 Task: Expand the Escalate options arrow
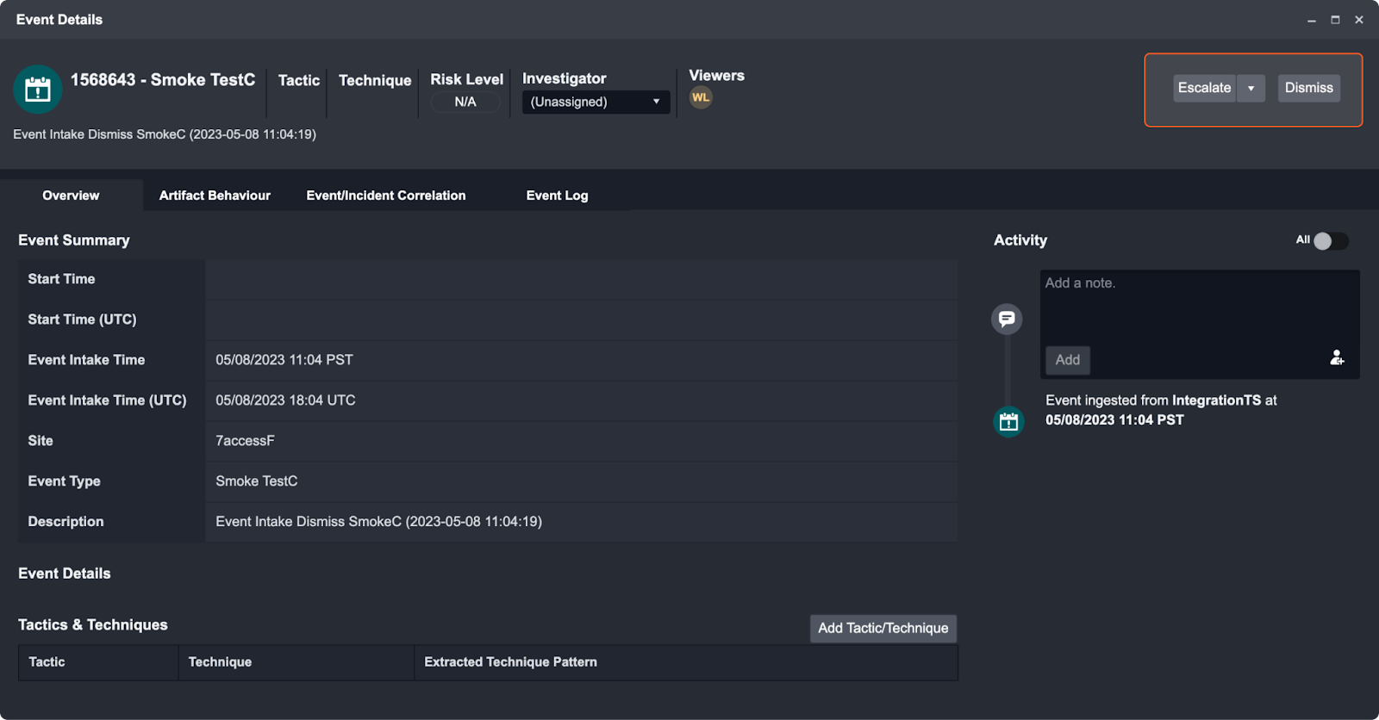click(1251, 88)
